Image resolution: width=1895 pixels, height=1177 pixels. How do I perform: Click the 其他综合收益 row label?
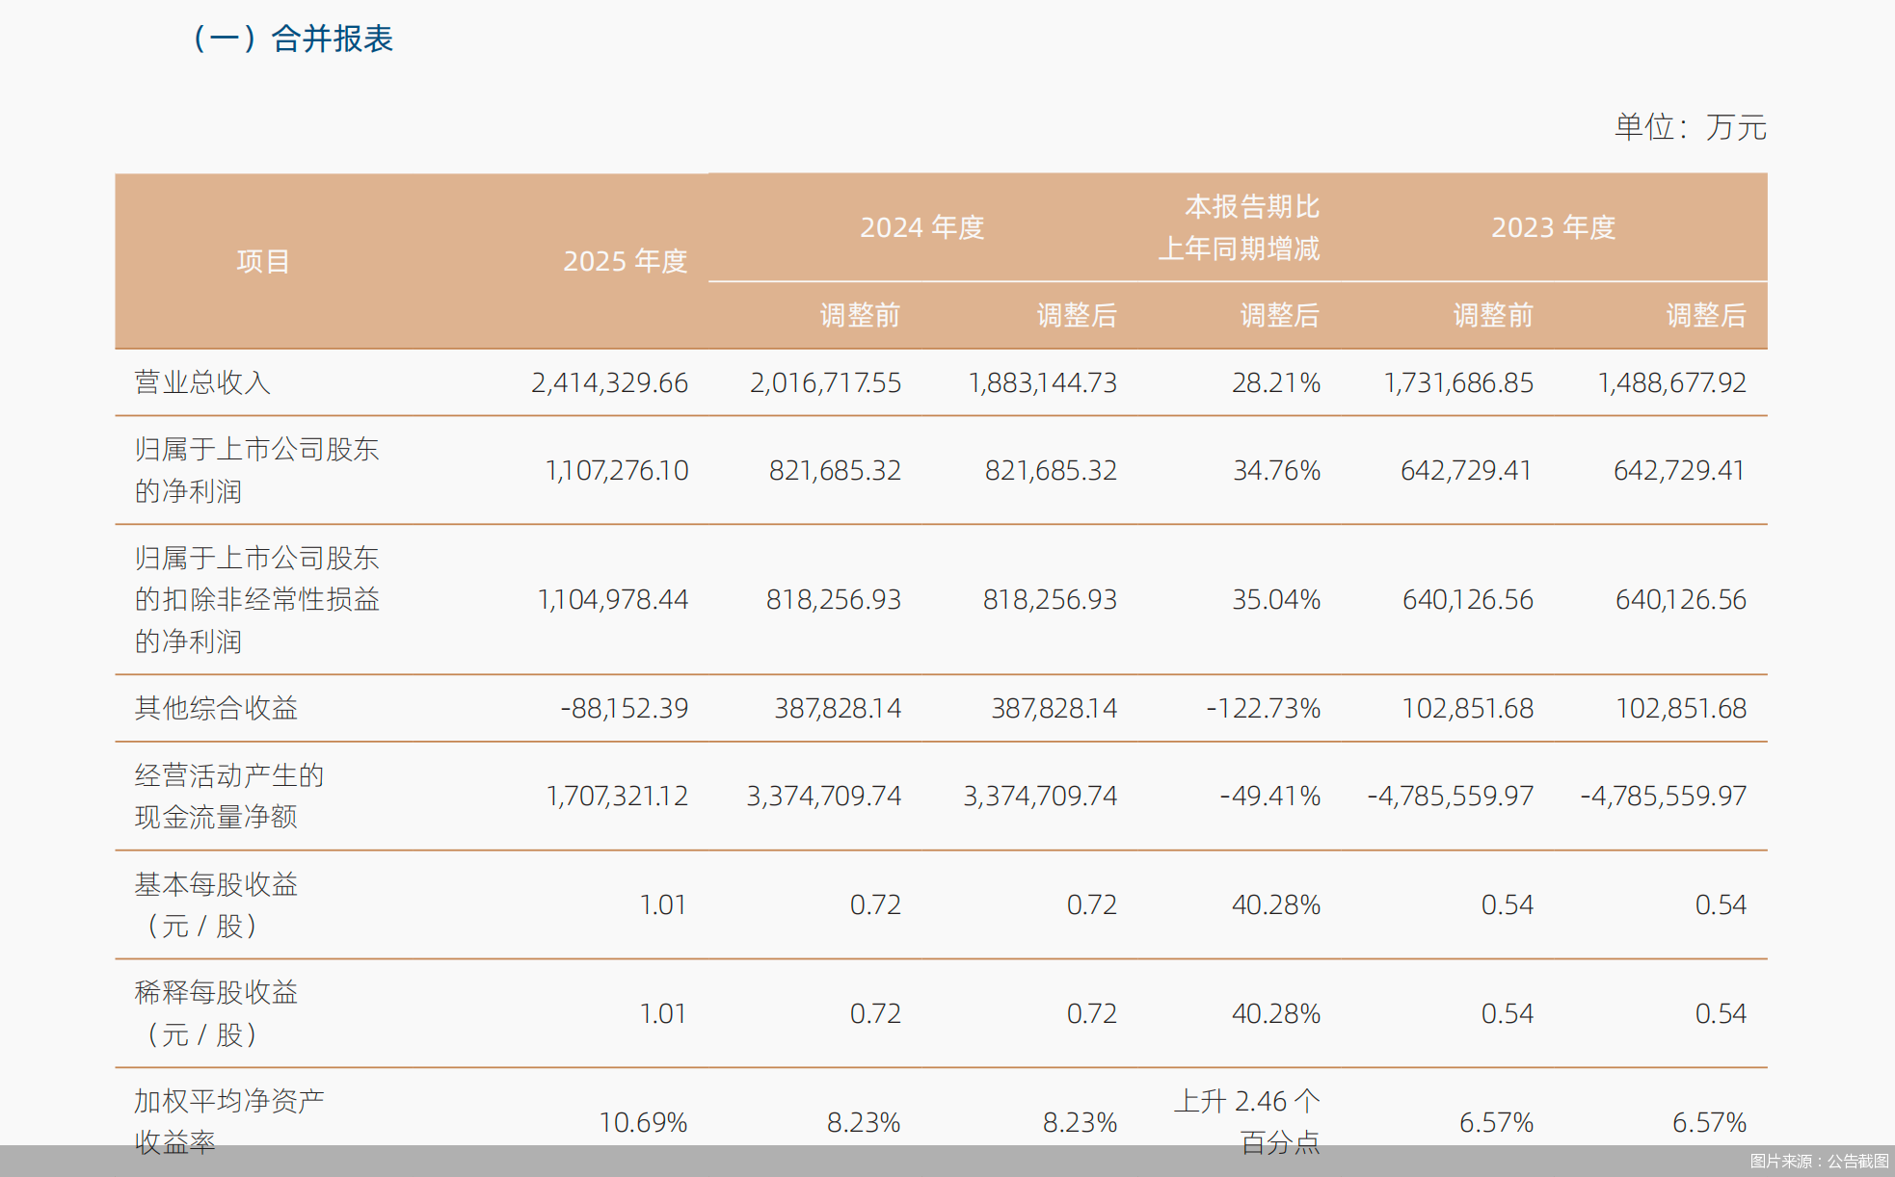point(216,708)
